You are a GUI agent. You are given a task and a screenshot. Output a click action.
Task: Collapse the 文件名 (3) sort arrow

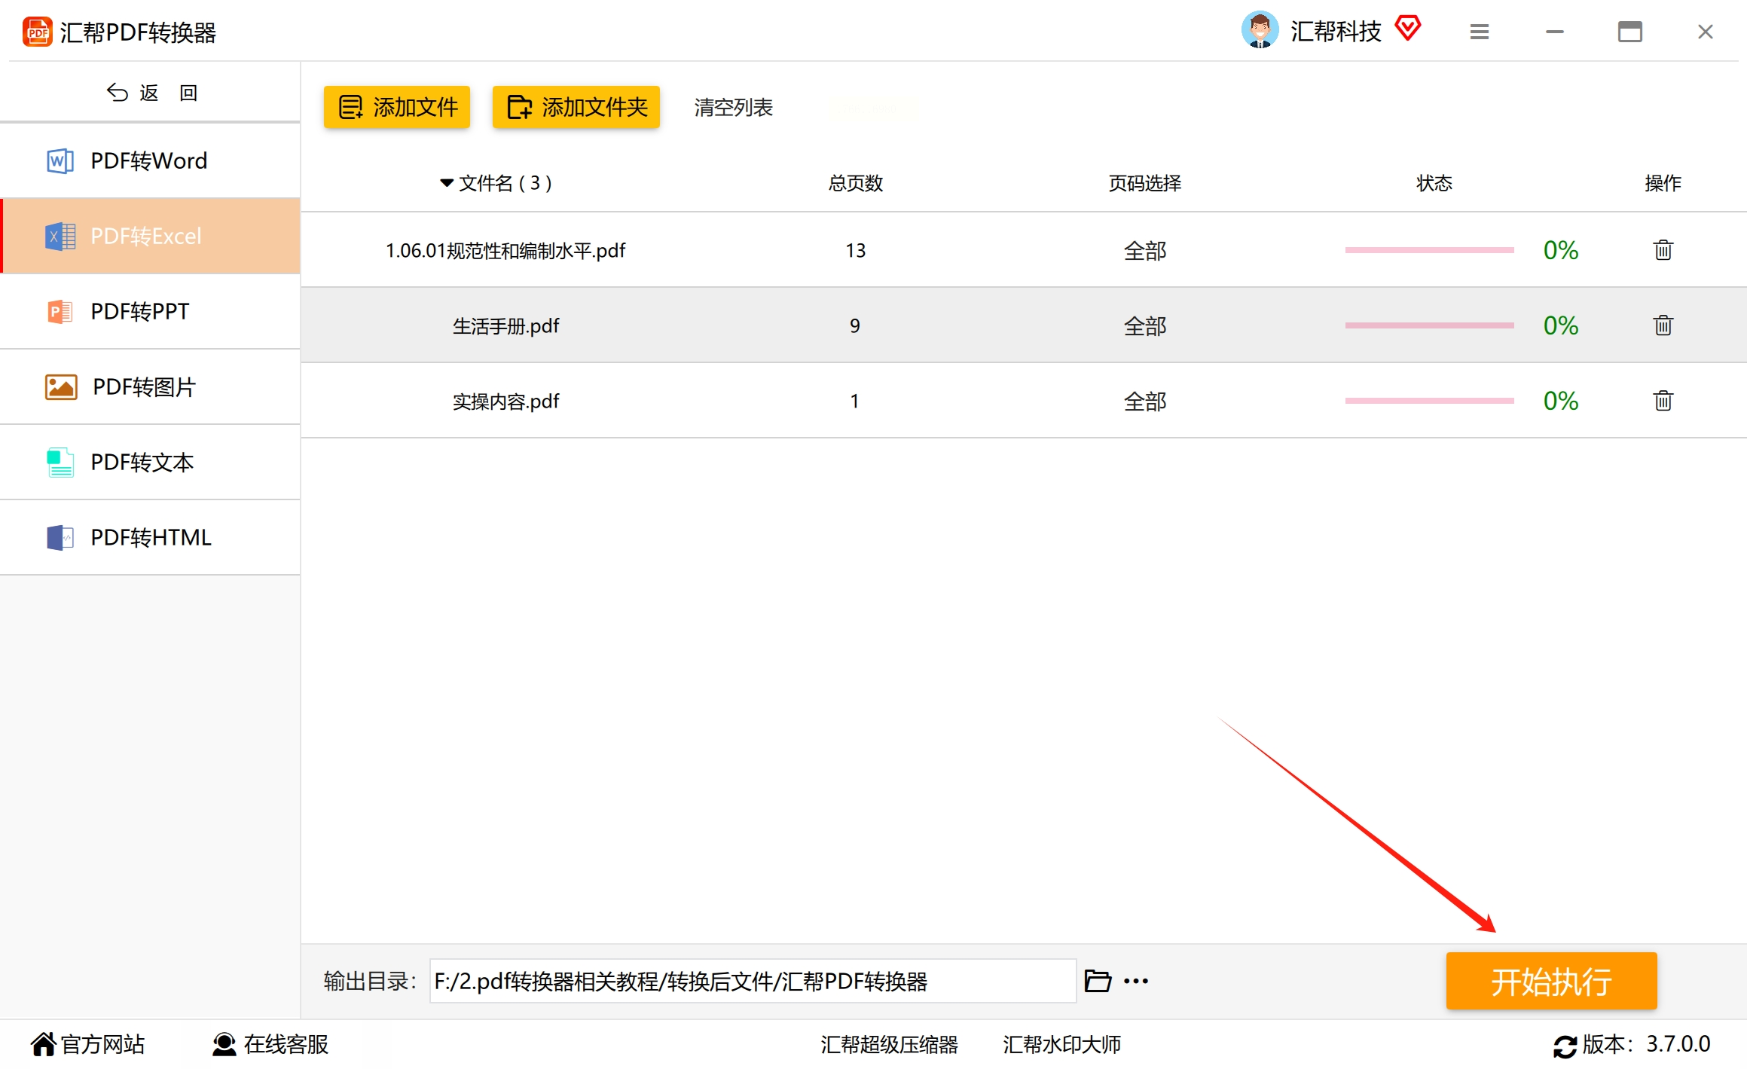tap(447, 183)
